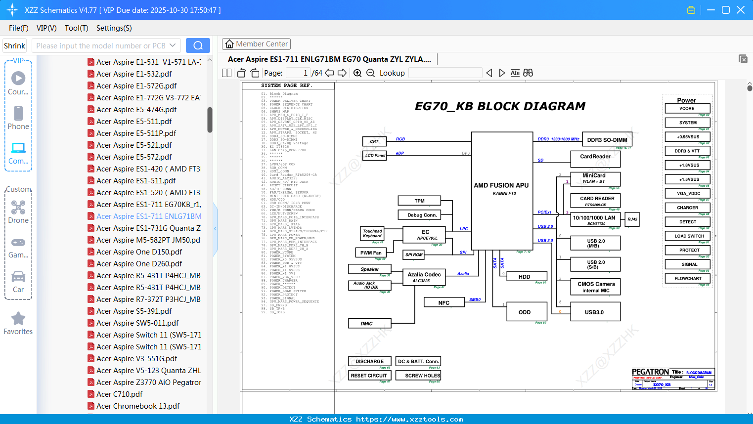Open Acer Aspire E5-572.pdf
This screenshot has width=753, height=424.
(x=134, y=157)
